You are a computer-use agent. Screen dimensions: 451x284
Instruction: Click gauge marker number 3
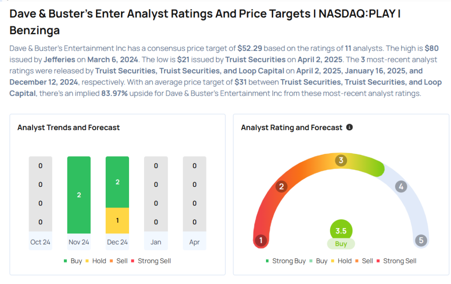[340, 160]
